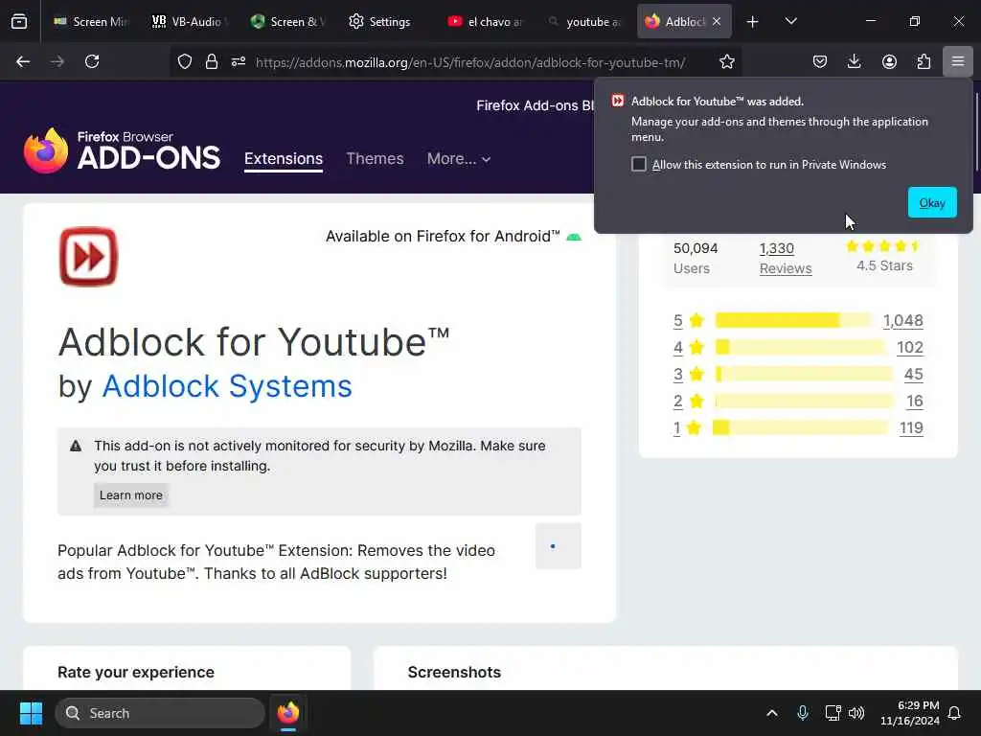This screenshot has width=981, height=736.
Task: Open the tracking protection shield icon
Action: pos(185,61)
